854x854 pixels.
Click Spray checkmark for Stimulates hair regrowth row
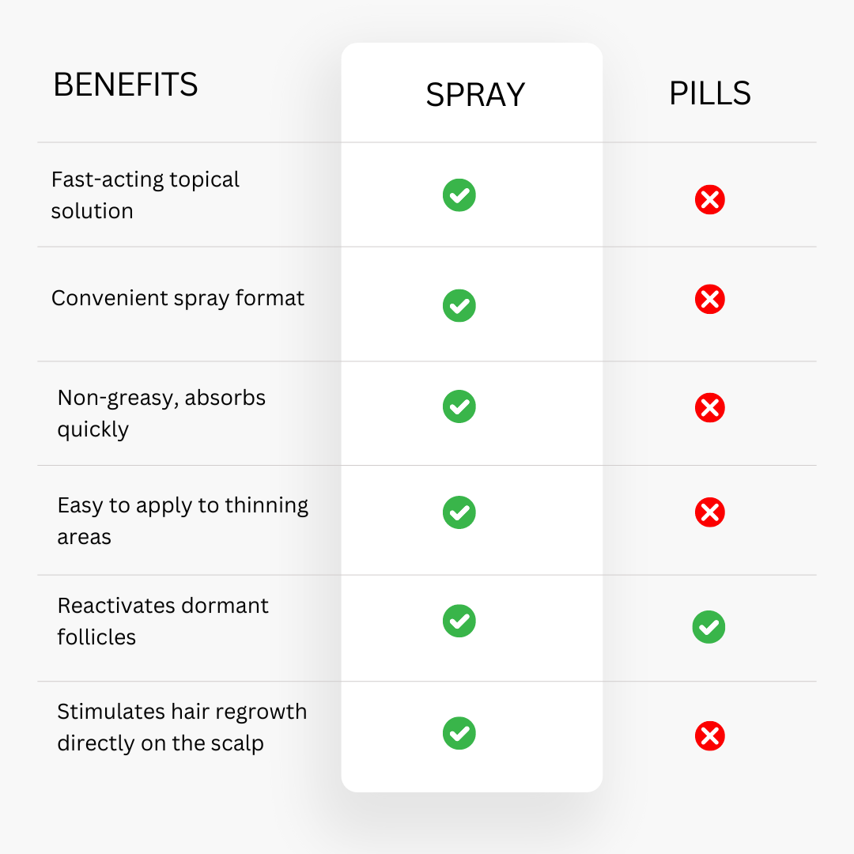coord(459,733)
